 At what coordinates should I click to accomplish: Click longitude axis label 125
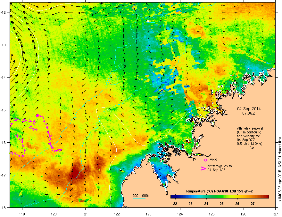[212, 214]
